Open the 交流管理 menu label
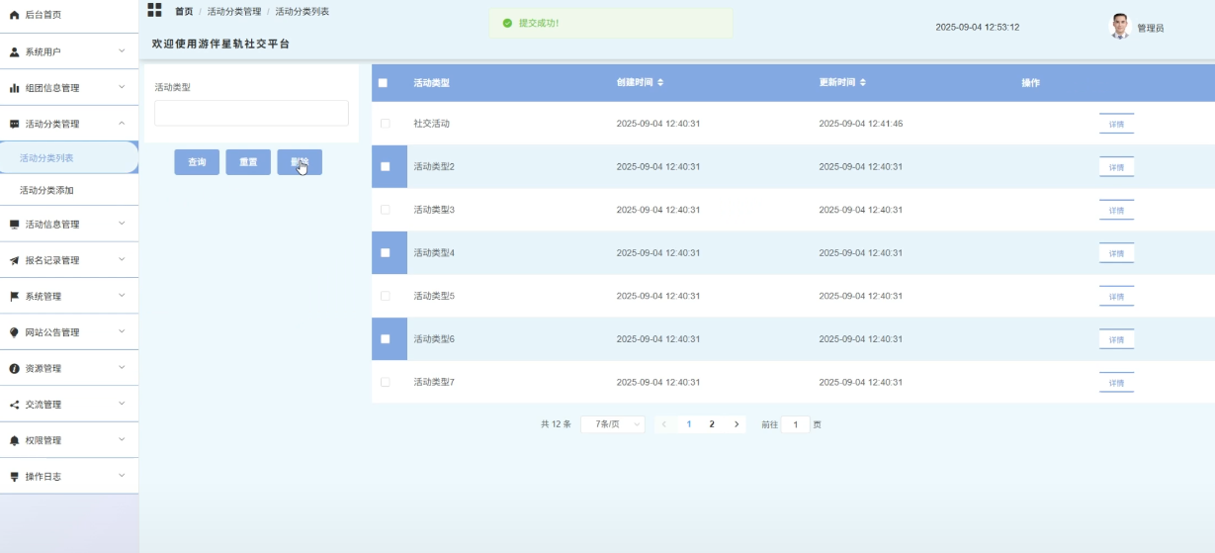1215x553 pixels. click(43, 405)
